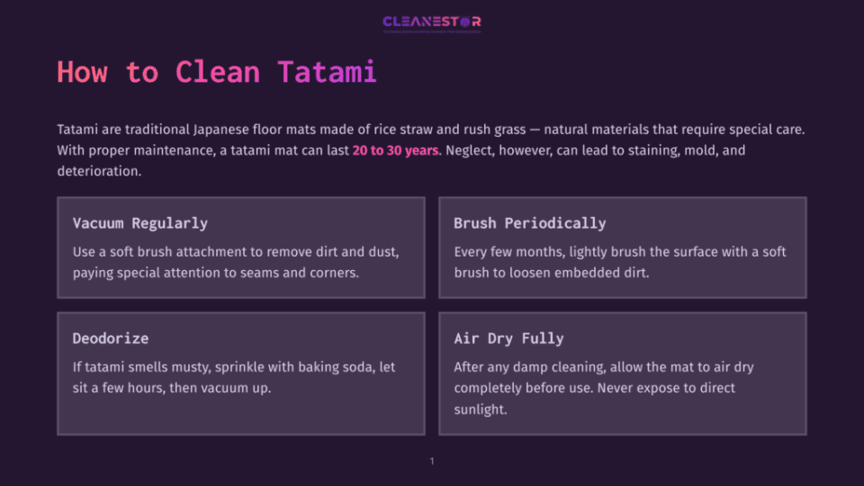The width and height of the screenshot is (864, 486).
Task: Select the "Deodorize" card heading
Action: pyautogui.click(x=110, y=338)
